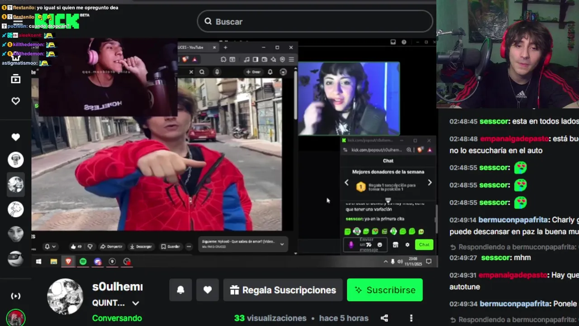This screenshot has height=326, width=579.
Task: Open the Windows Start menu
Action: tap(38, 261)
